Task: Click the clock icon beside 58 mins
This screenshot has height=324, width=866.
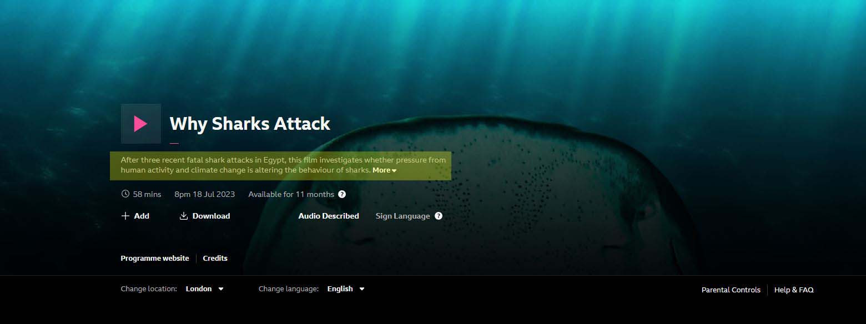Action: coord(125,194)
